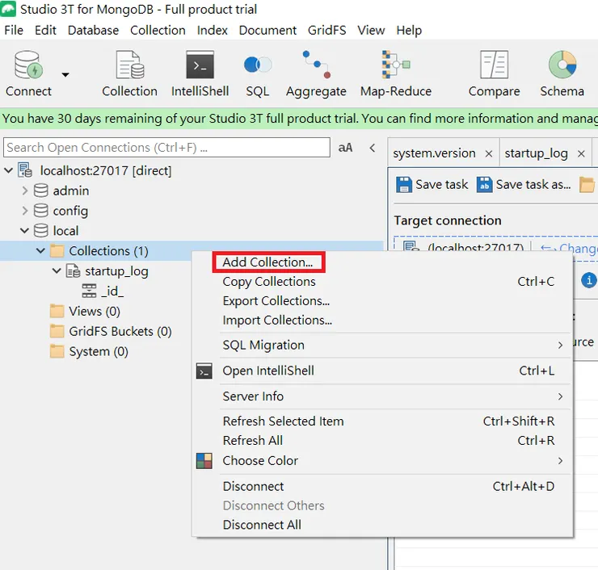Click the _id_ index icon
The image size is (598, 570).
[89, 291]
